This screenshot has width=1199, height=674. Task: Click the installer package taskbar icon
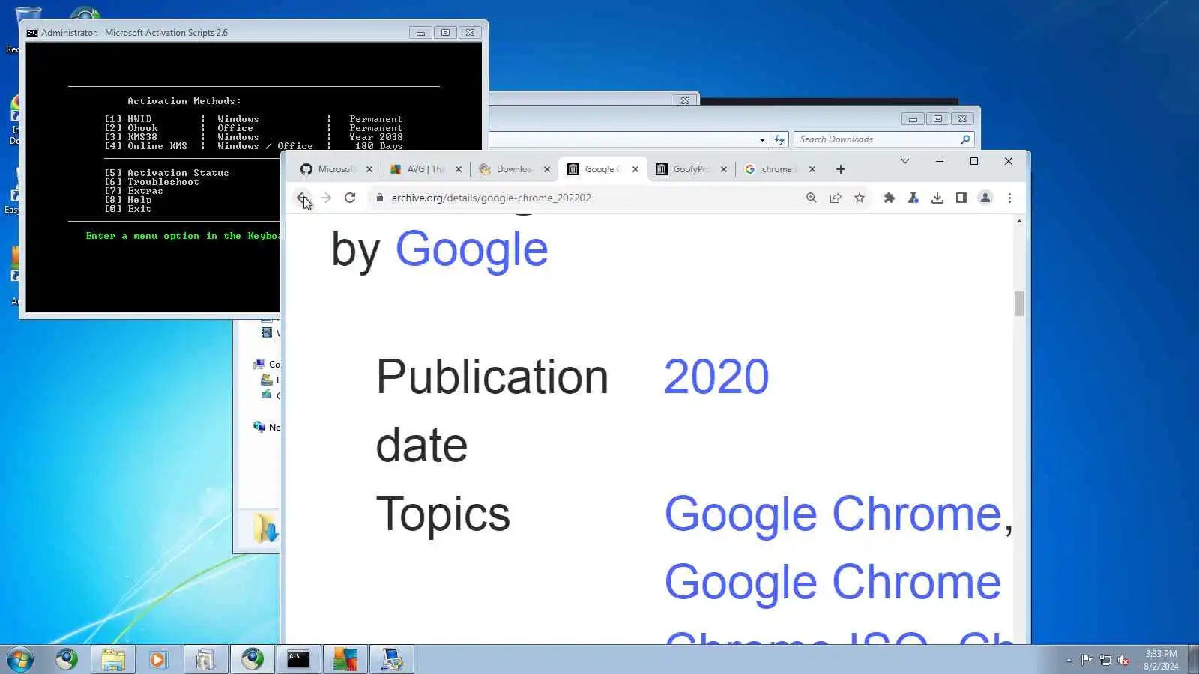pos(205,659)
